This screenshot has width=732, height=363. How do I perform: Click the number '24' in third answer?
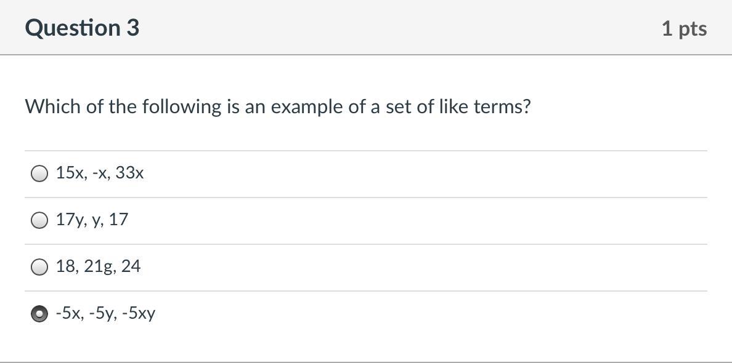pyautogui.click(x=131, y=266)
